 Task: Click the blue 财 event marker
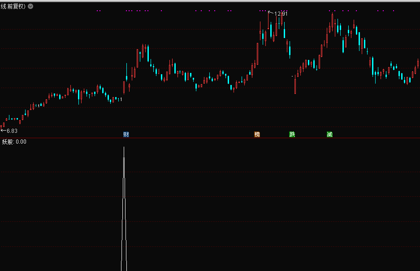126,134
